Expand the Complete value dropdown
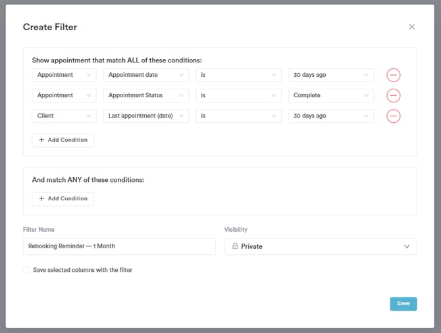The height and width of the screenshot is (333, 441). coord(331,96)
